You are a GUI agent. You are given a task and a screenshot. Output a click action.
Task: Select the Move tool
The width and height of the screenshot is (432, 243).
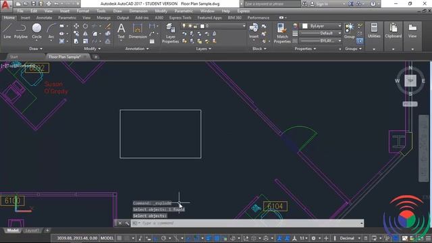click(76, 26)
